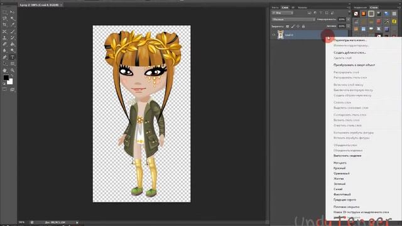402x226 pixels.
Task: Select the Move tool
Action: 13,12
